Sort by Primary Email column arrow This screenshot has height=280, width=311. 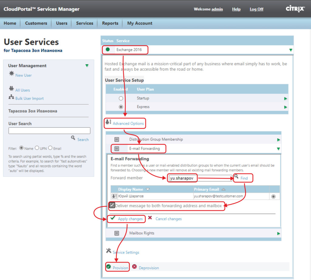[224, 189]
